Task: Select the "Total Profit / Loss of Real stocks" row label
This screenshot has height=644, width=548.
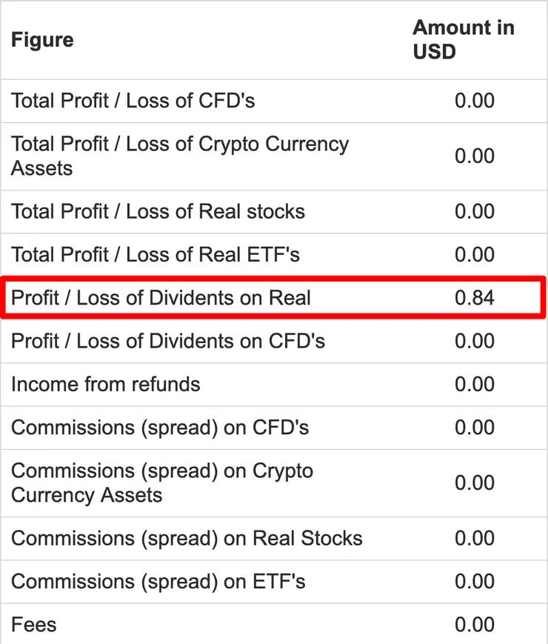Action: point(158,211)
